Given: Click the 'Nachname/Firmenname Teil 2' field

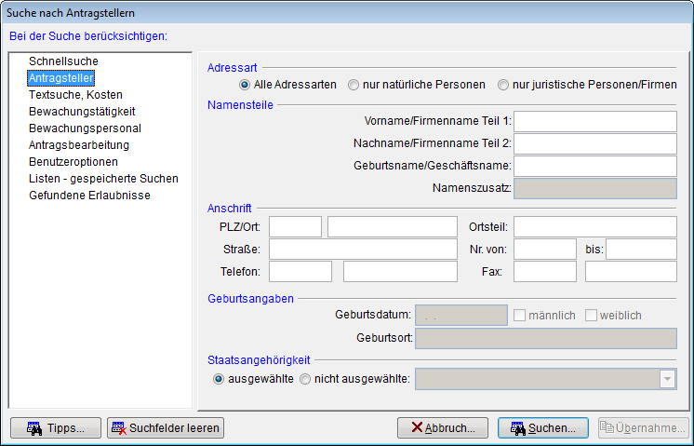Looking at the screenshot, I should [x=595, y=143].
